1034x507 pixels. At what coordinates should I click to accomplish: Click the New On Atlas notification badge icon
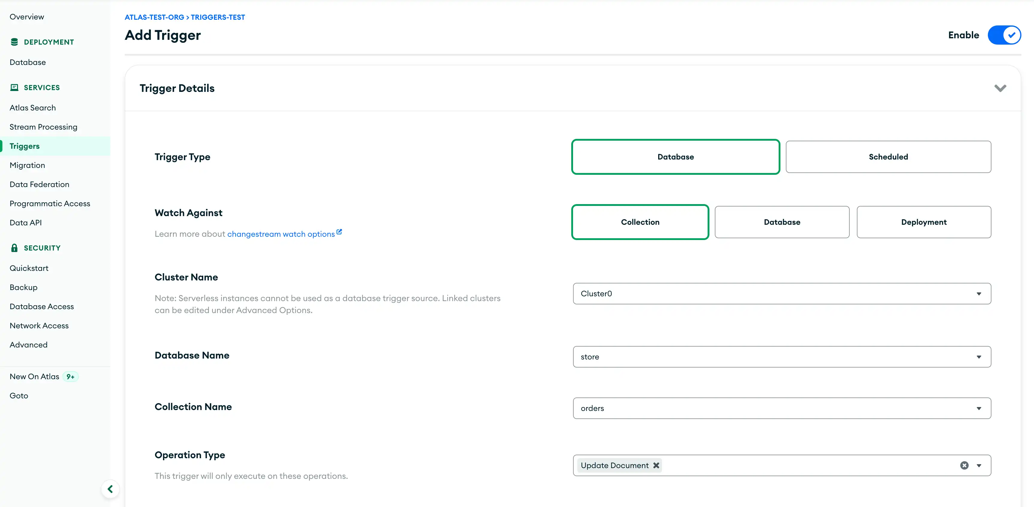pos(70,376)
